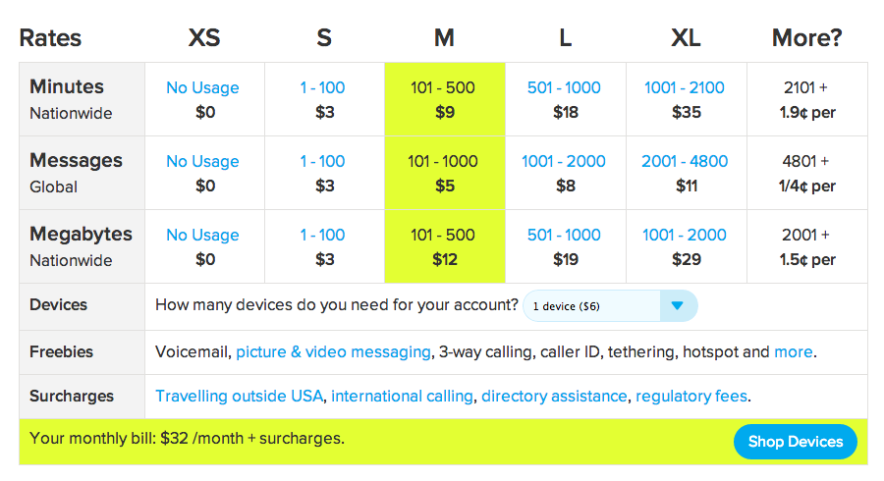The width and height of the screenshot is (884, 481).
Task: Open Travelling outside USA surcharge link
Action: pyautogui.click(x=240, y=397)
